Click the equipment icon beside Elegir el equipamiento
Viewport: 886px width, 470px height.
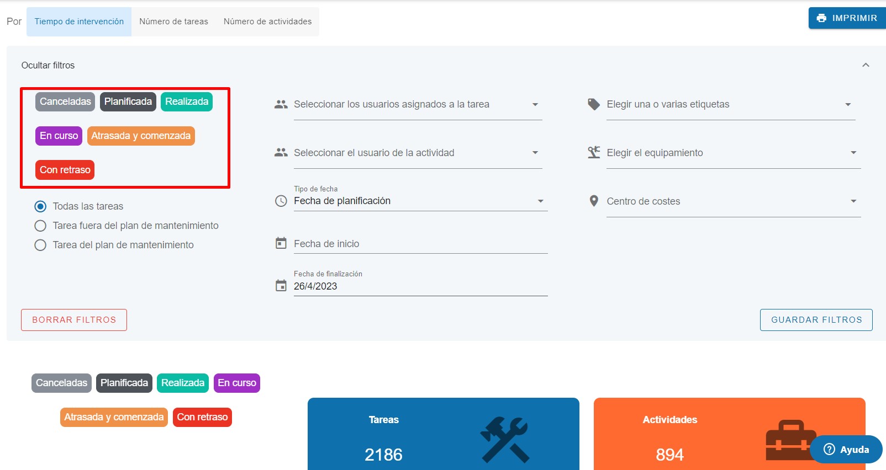pos(594,152)
